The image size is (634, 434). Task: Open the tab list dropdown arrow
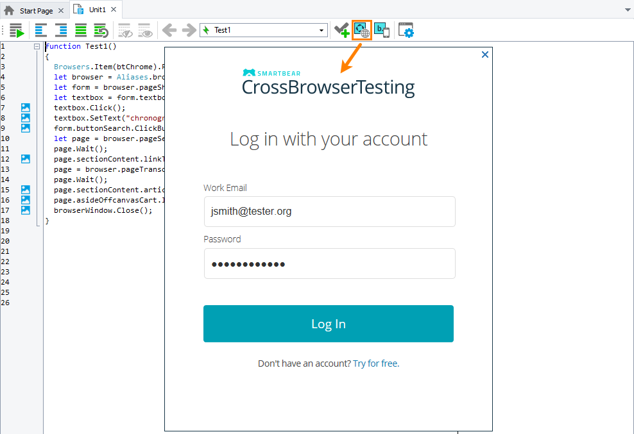628,10
